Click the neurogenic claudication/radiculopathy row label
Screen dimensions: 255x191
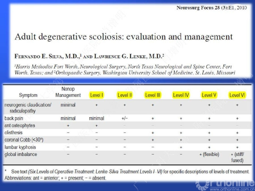tap(28, 108)
